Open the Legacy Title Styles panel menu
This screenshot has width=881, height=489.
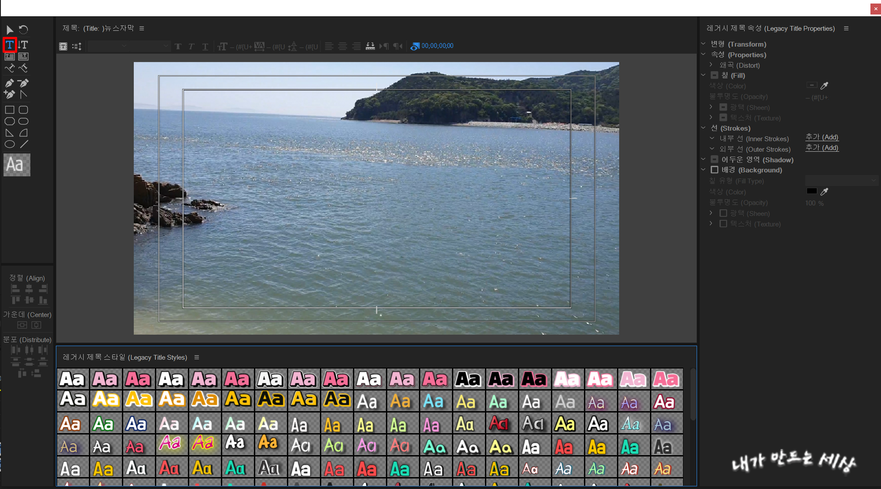(x=197, y=358)
